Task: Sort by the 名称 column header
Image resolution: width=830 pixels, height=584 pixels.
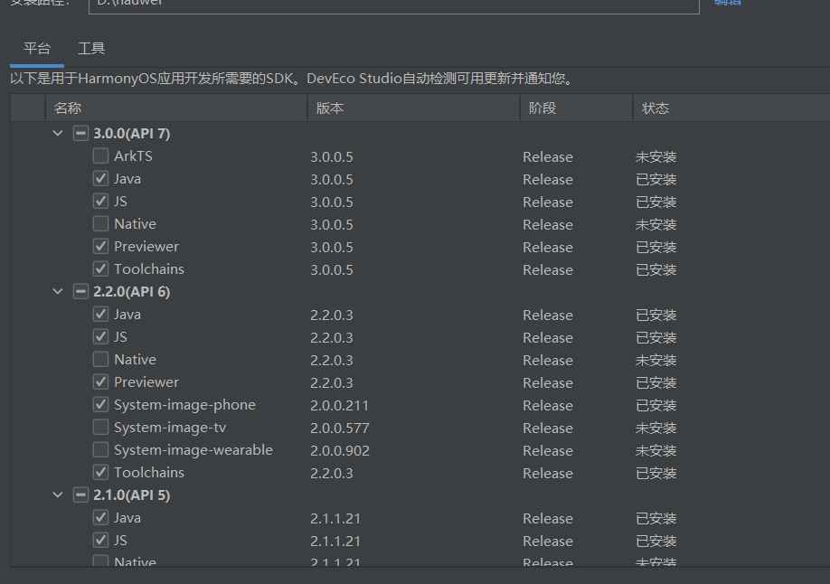Action: pos(176,108)
